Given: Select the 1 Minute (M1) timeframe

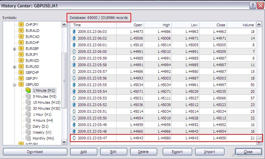Looking at the screenshot, I should coord(44,90).
